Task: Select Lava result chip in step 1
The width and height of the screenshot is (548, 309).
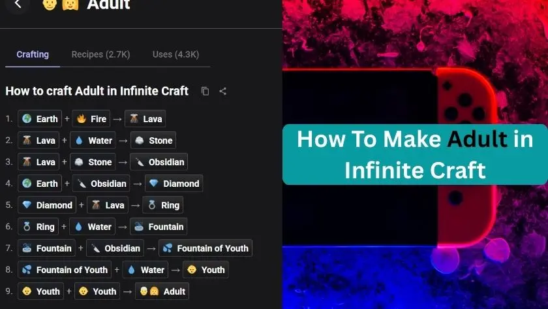Action: coord(145,119)
